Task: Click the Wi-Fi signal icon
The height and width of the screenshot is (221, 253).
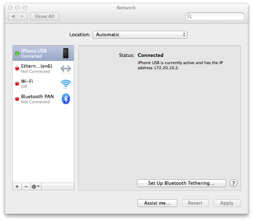Action: click(x=66, y=84)
